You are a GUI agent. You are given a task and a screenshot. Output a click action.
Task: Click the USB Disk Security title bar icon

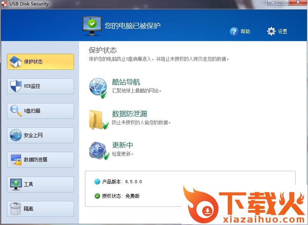(4, 4)
